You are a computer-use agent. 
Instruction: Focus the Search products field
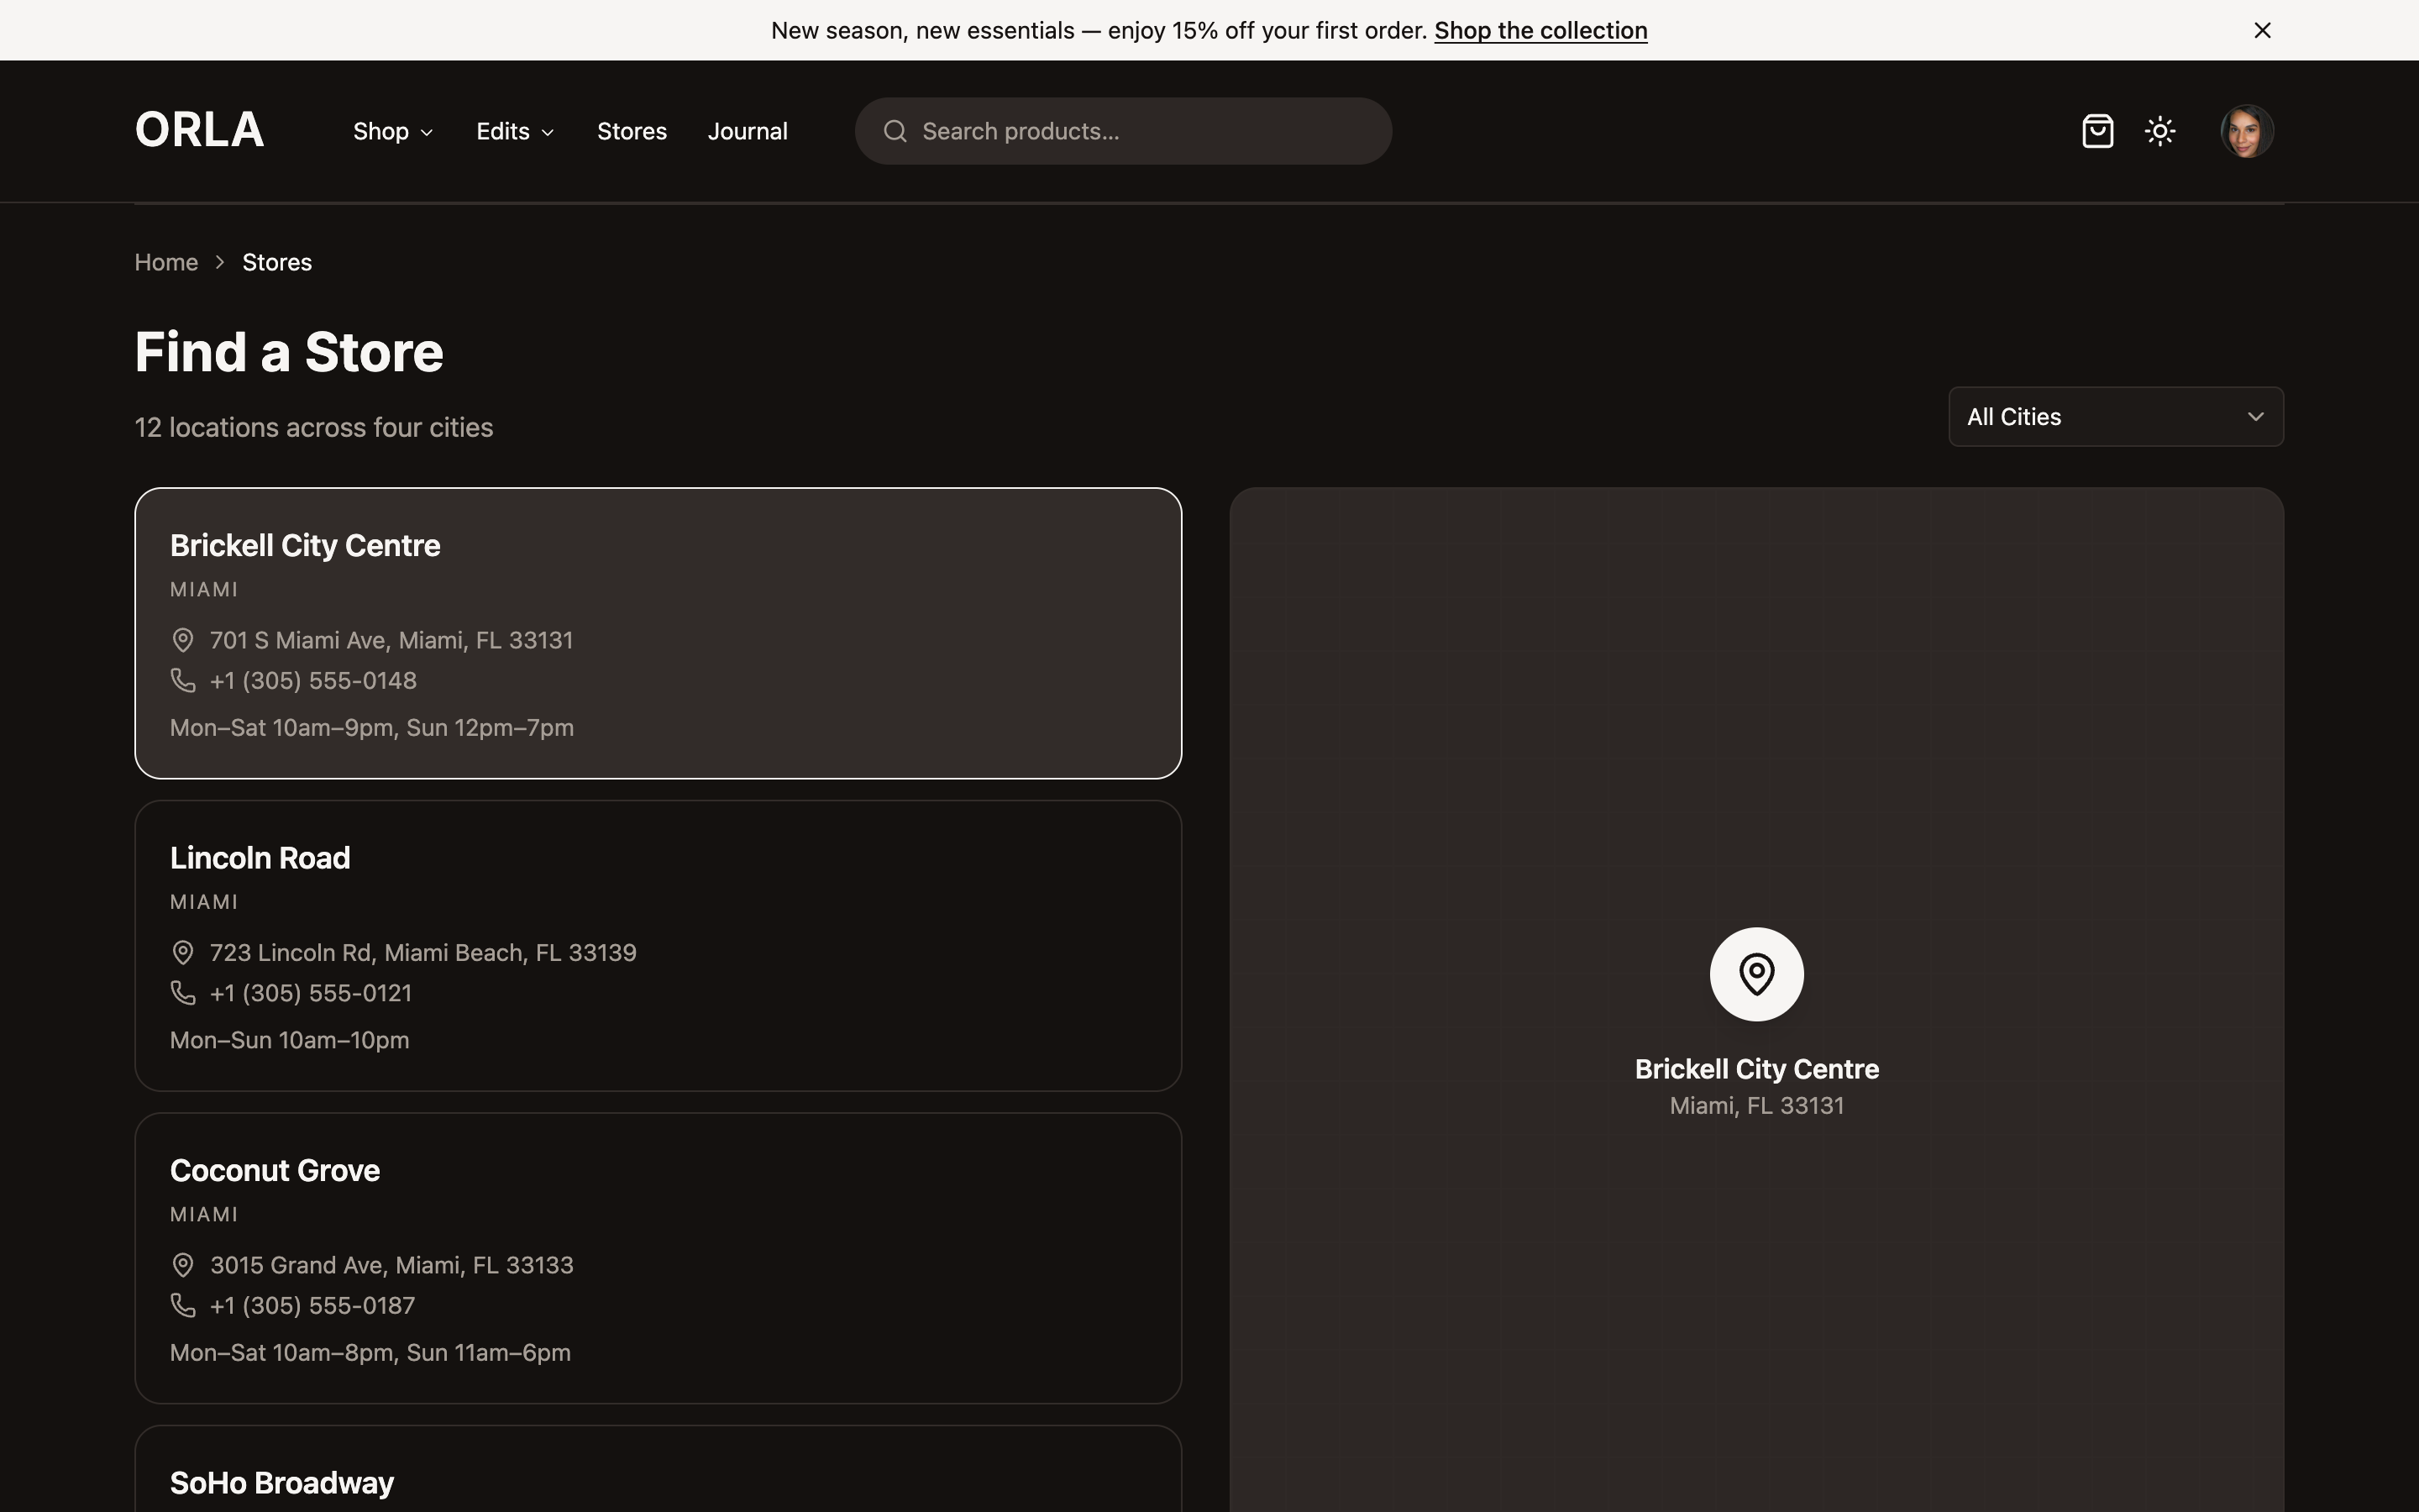click(x=1124, y=131)
